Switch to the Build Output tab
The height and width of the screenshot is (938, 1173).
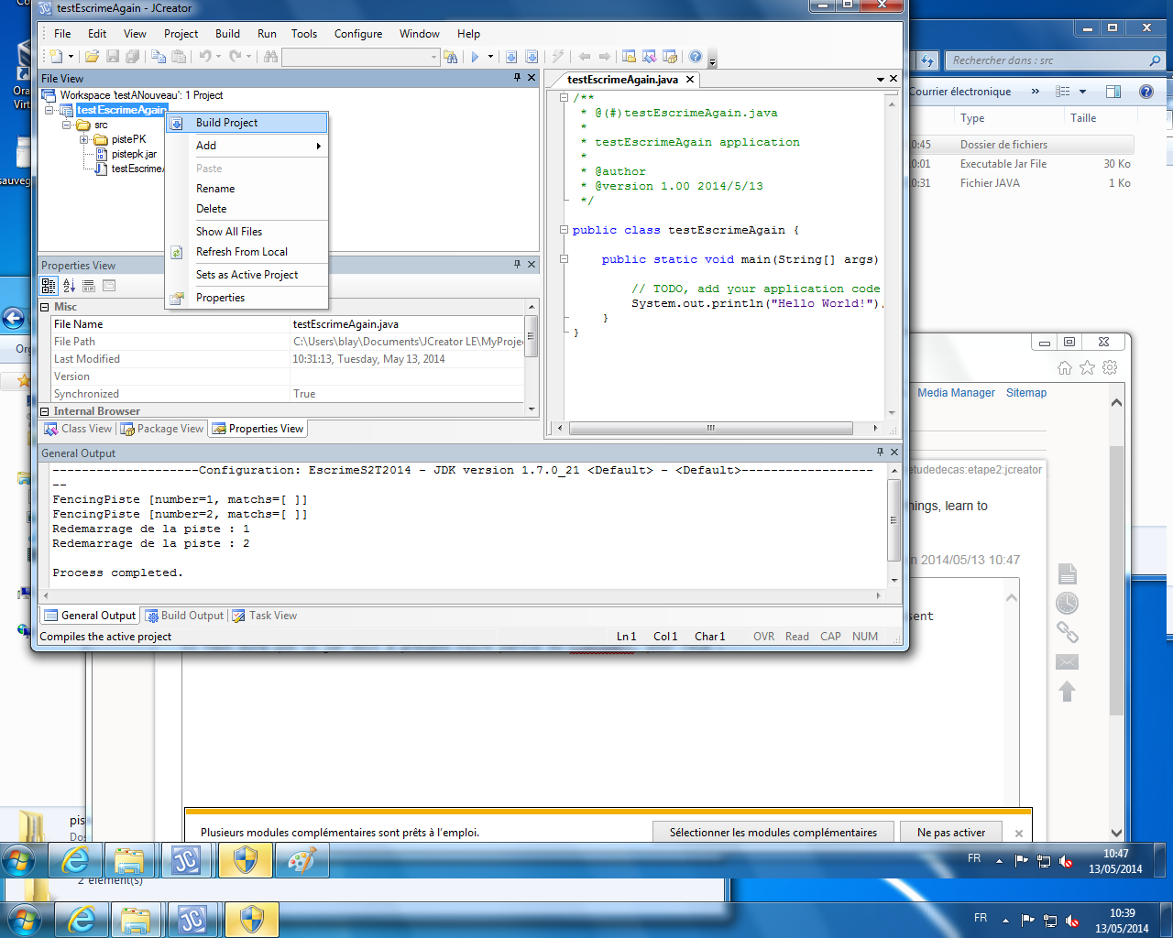(184, 616)
